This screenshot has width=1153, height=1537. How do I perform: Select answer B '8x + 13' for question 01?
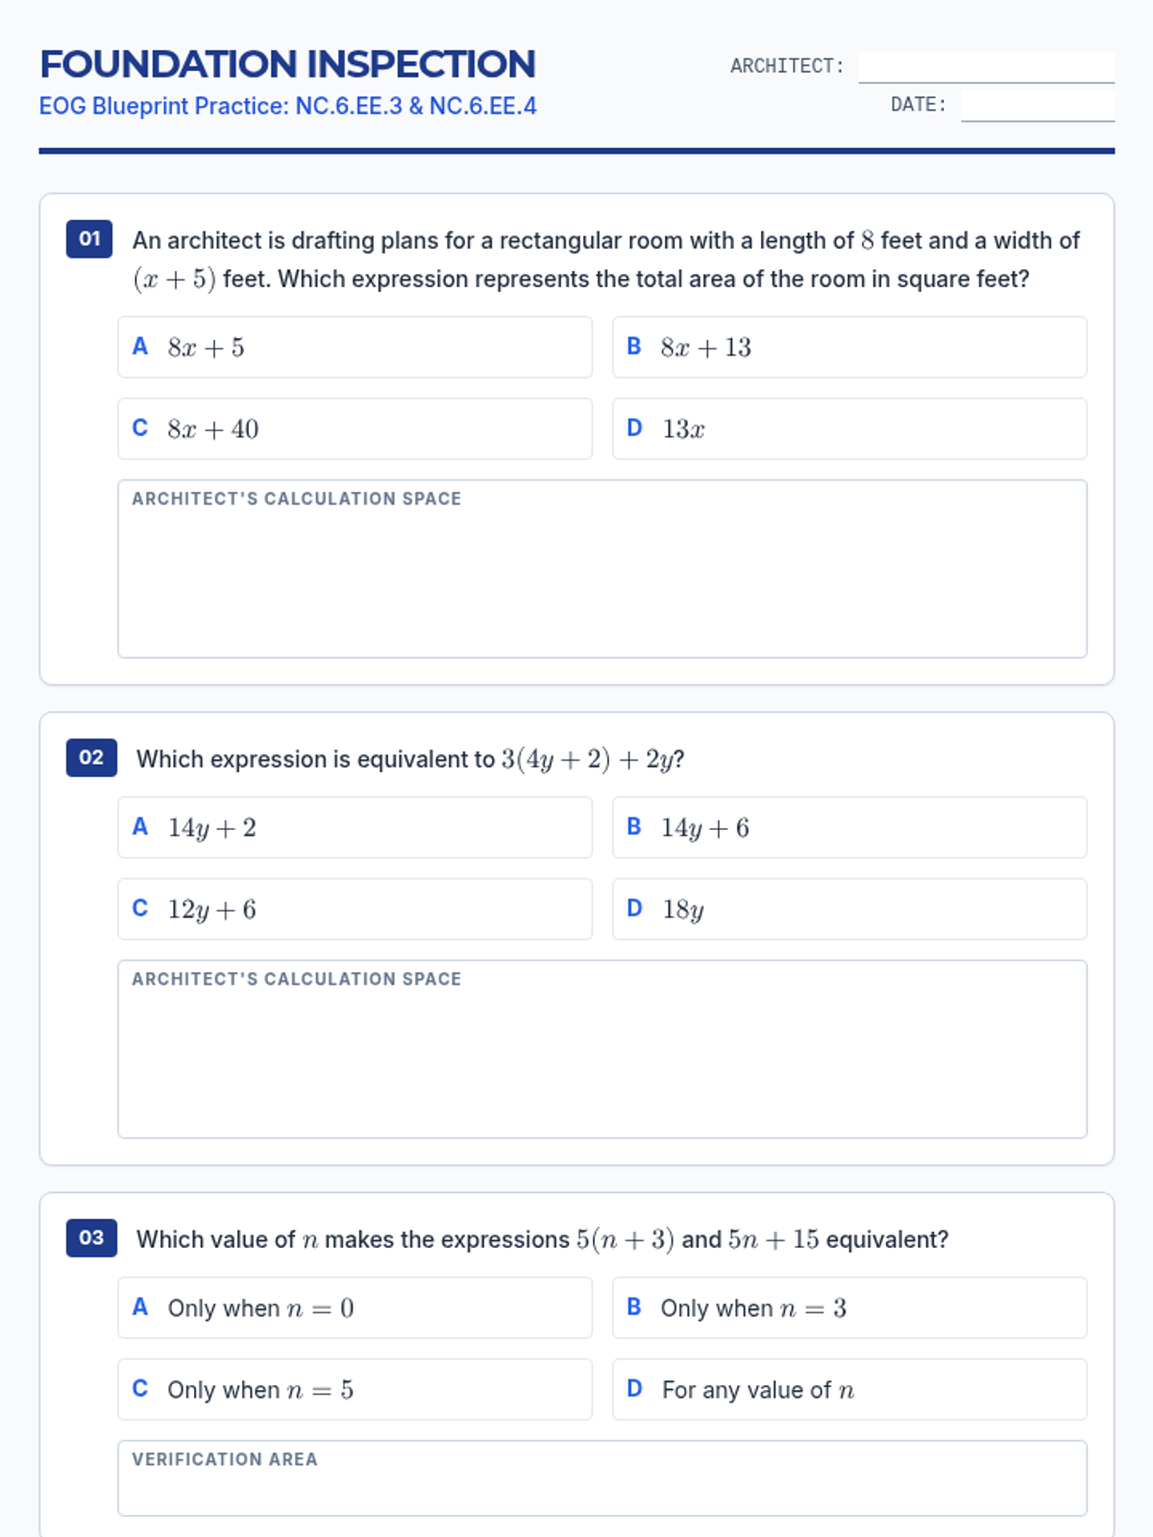pos(849,347)
